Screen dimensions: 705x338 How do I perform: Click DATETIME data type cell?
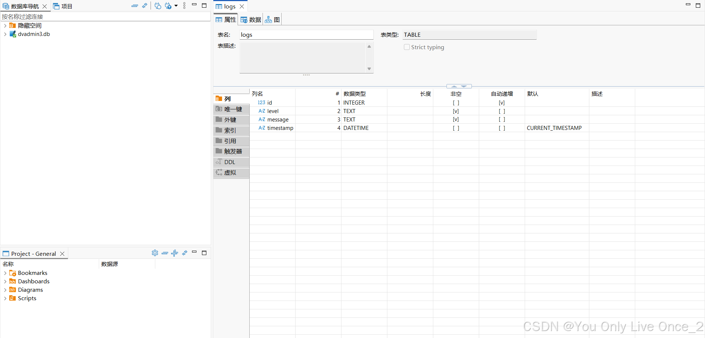364,128
